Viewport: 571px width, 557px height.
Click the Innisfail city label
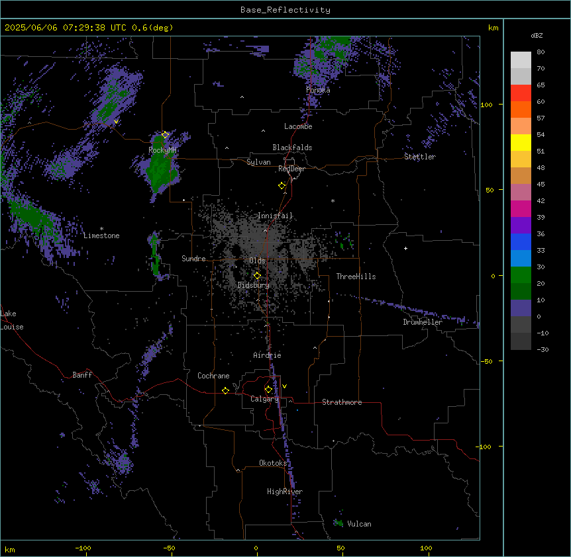coord(275,216)
